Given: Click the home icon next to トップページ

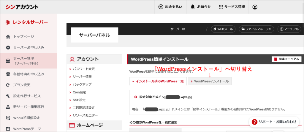Looking at the screenshot, I should click(x=8, y=37).
